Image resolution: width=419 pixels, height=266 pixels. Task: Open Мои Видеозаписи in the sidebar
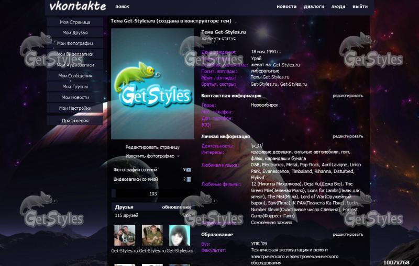[x=75, y=54]
